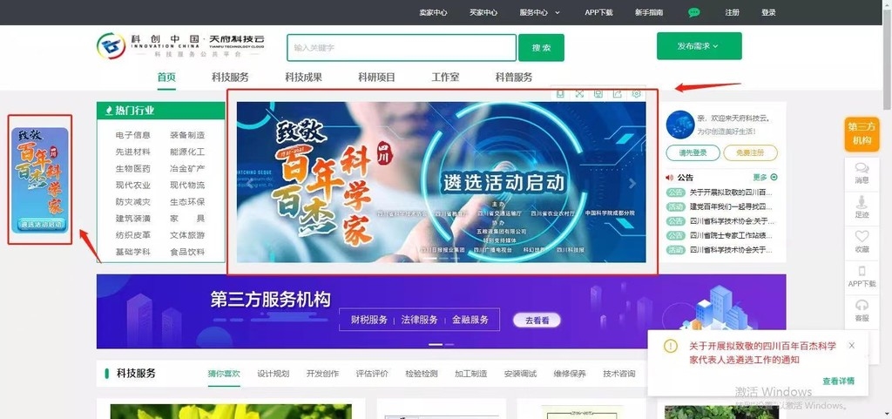The image size is (892, 419).
Task: Switch to the 科技成果 navigation tab
Action: coord(303,78)
